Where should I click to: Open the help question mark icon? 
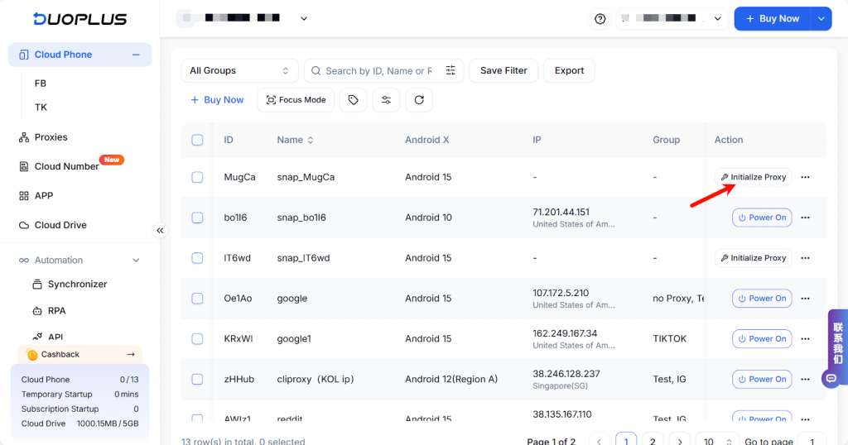pyautogui.click(x=600, y=19)
